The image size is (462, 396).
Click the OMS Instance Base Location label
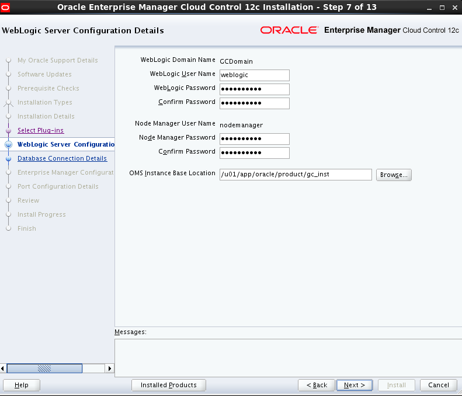(172, 173)
